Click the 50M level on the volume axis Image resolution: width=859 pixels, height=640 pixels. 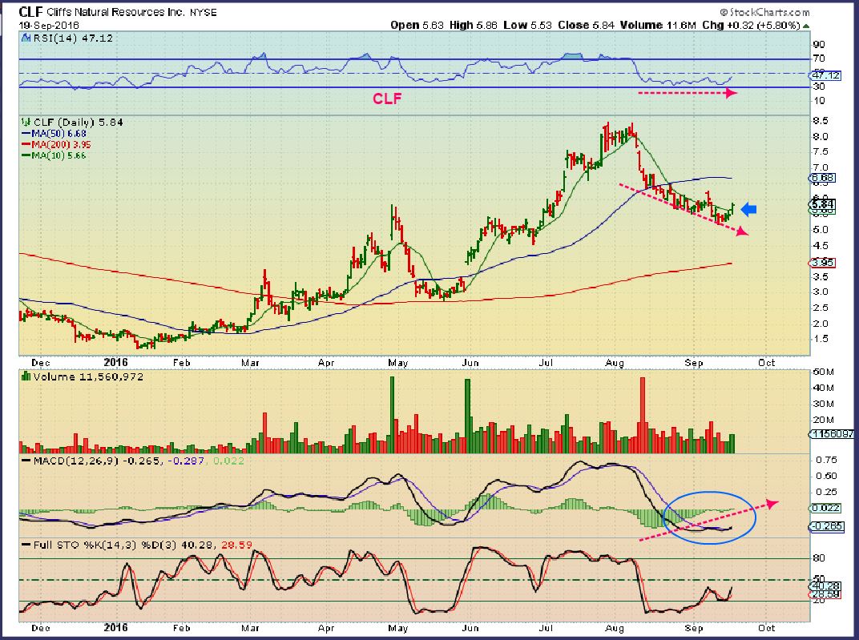824,372
